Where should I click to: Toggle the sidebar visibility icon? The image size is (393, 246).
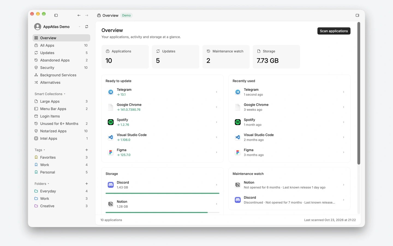(x=56, y=15)
